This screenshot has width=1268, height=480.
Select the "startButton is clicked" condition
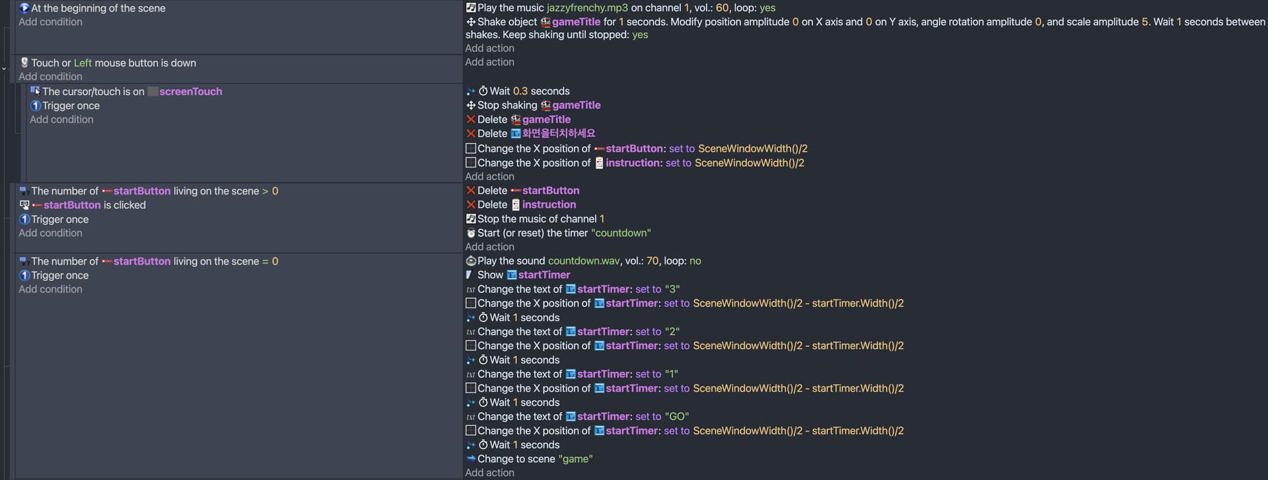[83, 205]
